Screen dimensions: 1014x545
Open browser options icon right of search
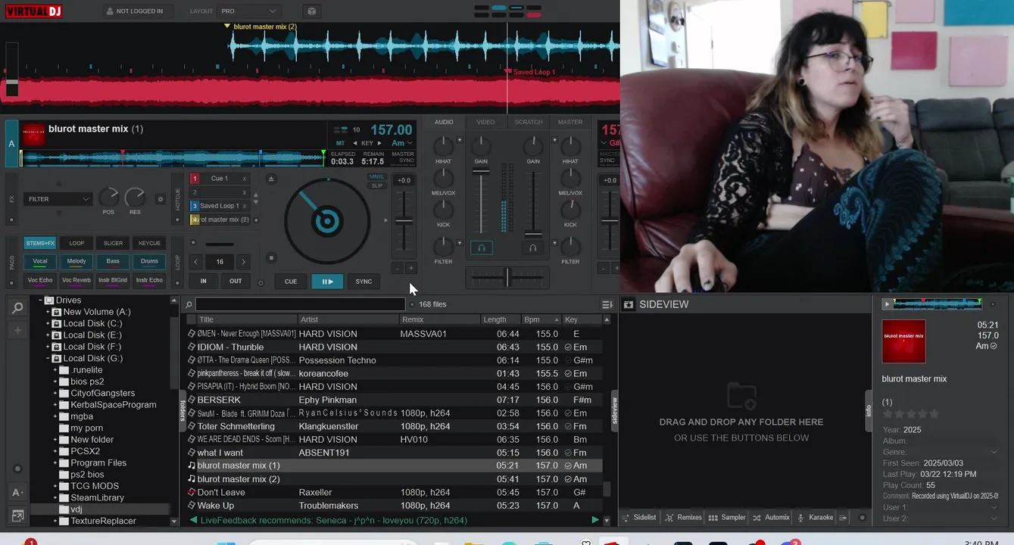click(x=607, y=304)
